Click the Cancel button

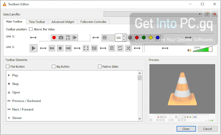(x=208, y=129)
